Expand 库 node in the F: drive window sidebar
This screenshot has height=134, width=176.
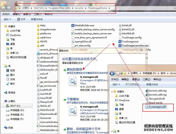(x=112, y=131)
